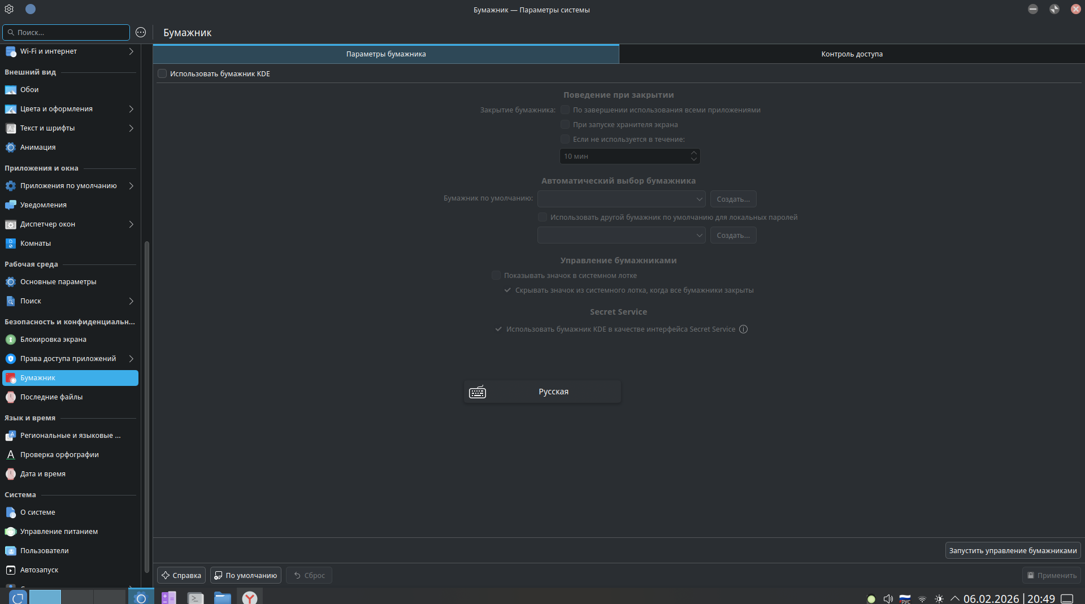Show hidden system tray icons arrow
This screenshot has height=604, width=1085.
point(955,599)
